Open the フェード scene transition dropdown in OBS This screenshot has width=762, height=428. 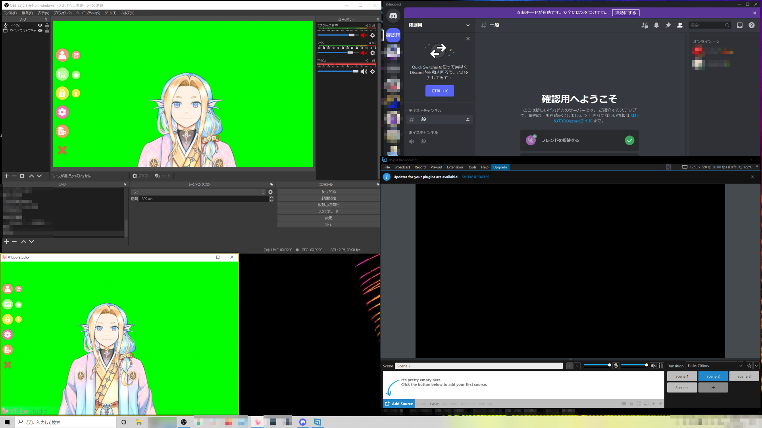click(x=198, y=192)
